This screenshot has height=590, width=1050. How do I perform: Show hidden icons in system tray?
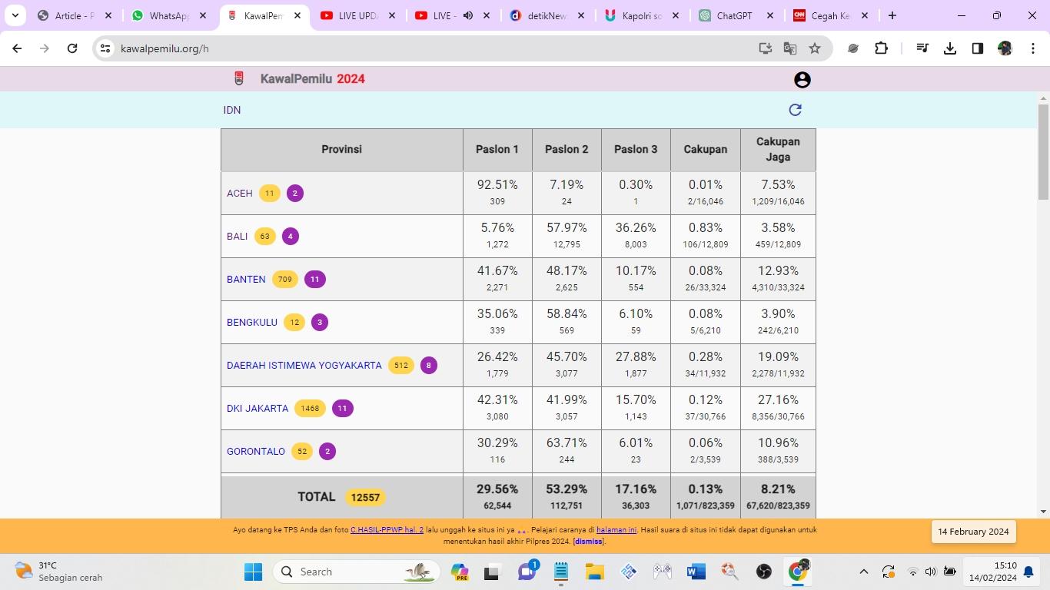[863, 572]
